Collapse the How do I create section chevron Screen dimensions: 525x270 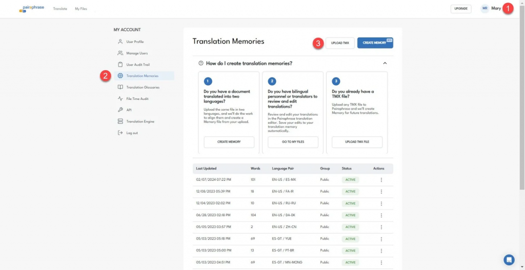pos(385,63)
